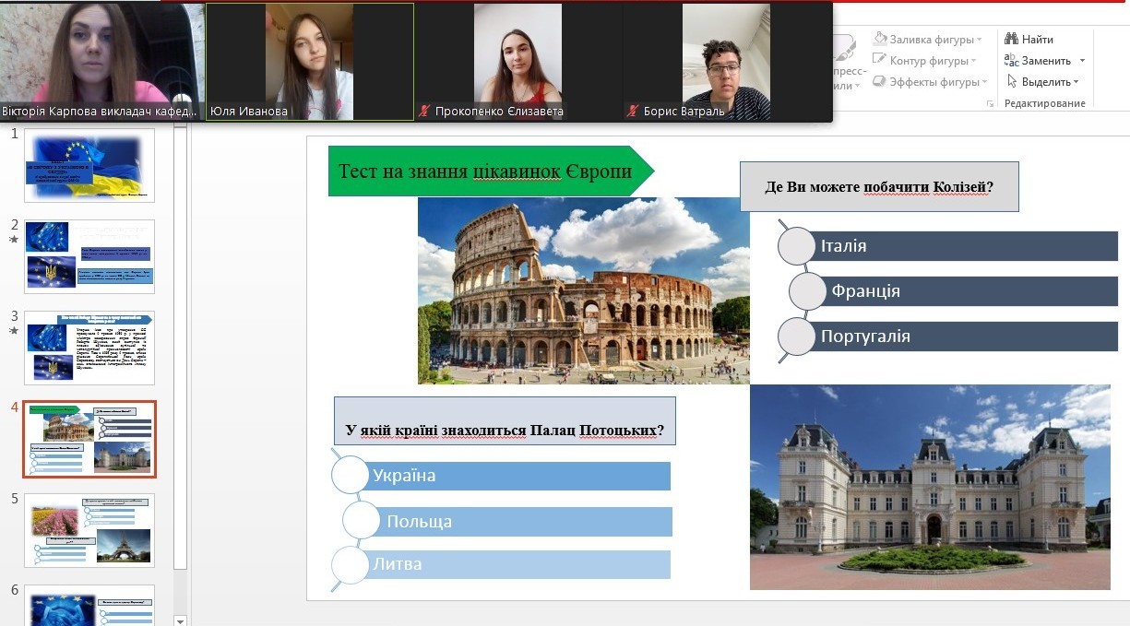The image size is (1130, 626).
Task: Select the Colosseum photo on the slide
Action: pyautogui.click(x=584, y=290)
